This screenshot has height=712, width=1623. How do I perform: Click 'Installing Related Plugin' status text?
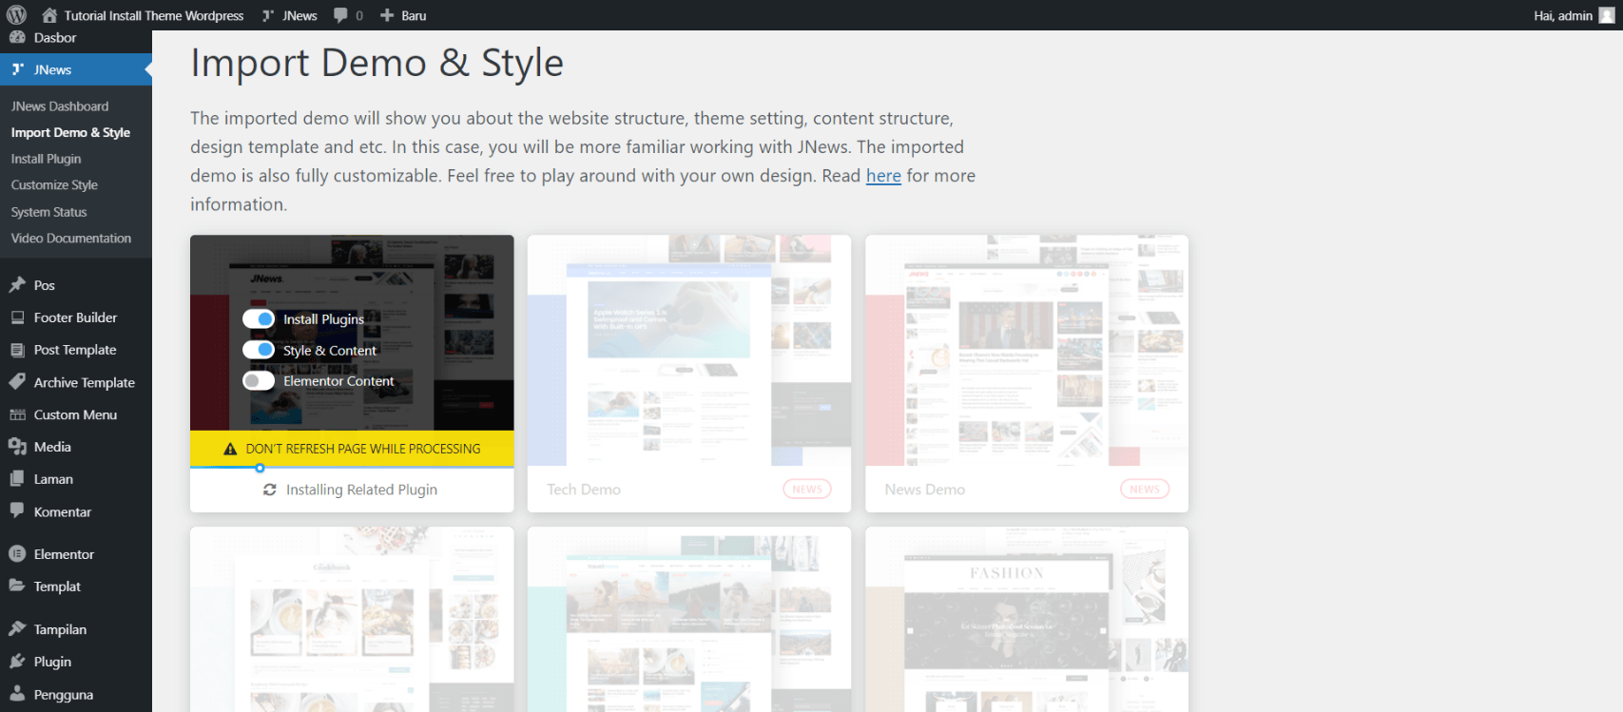[362, 490]
